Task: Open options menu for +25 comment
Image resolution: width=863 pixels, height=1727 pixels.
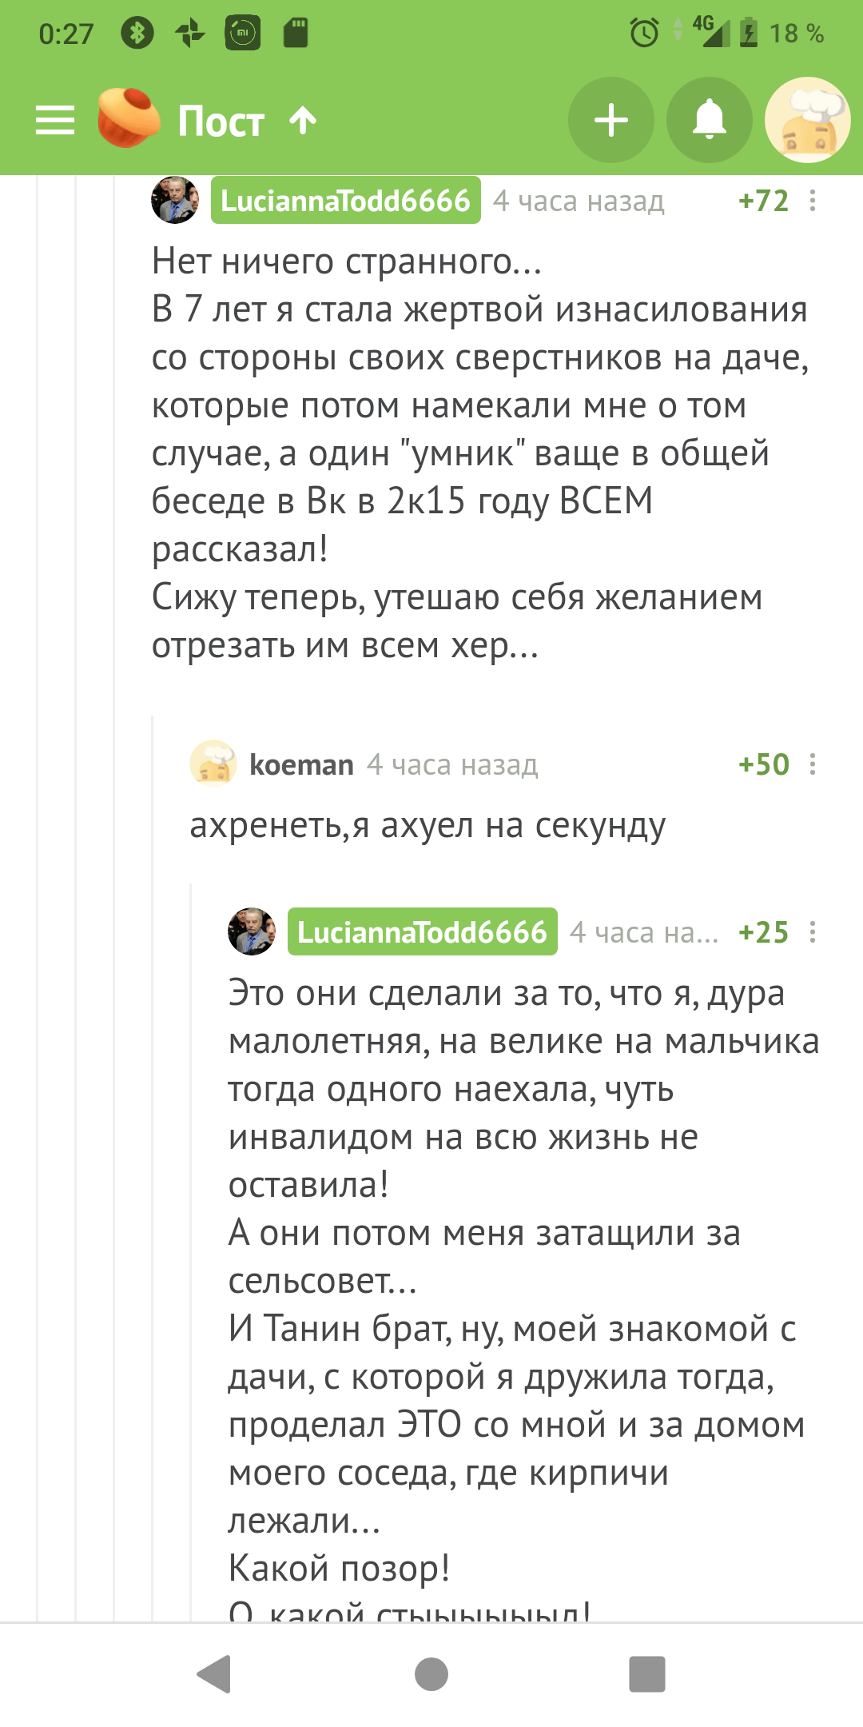Action: tap(813, 932)
